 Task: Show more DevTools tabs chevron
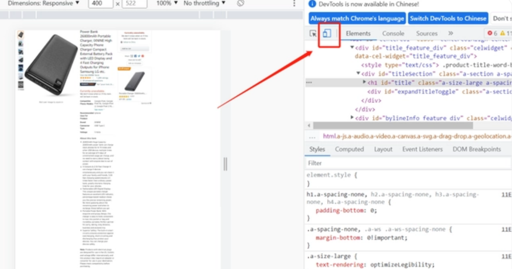coord(450,33)
